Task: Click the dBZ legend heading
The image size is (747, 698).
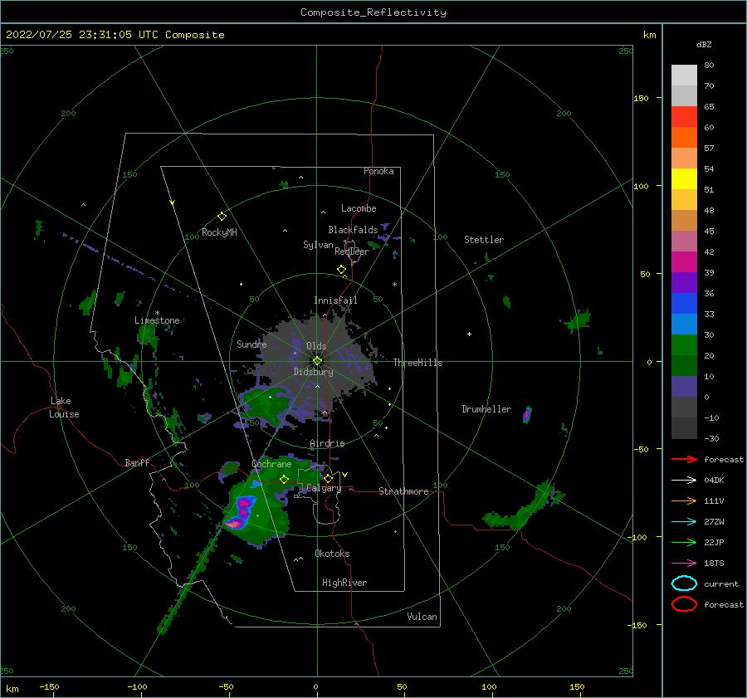Action: point(704,44)
